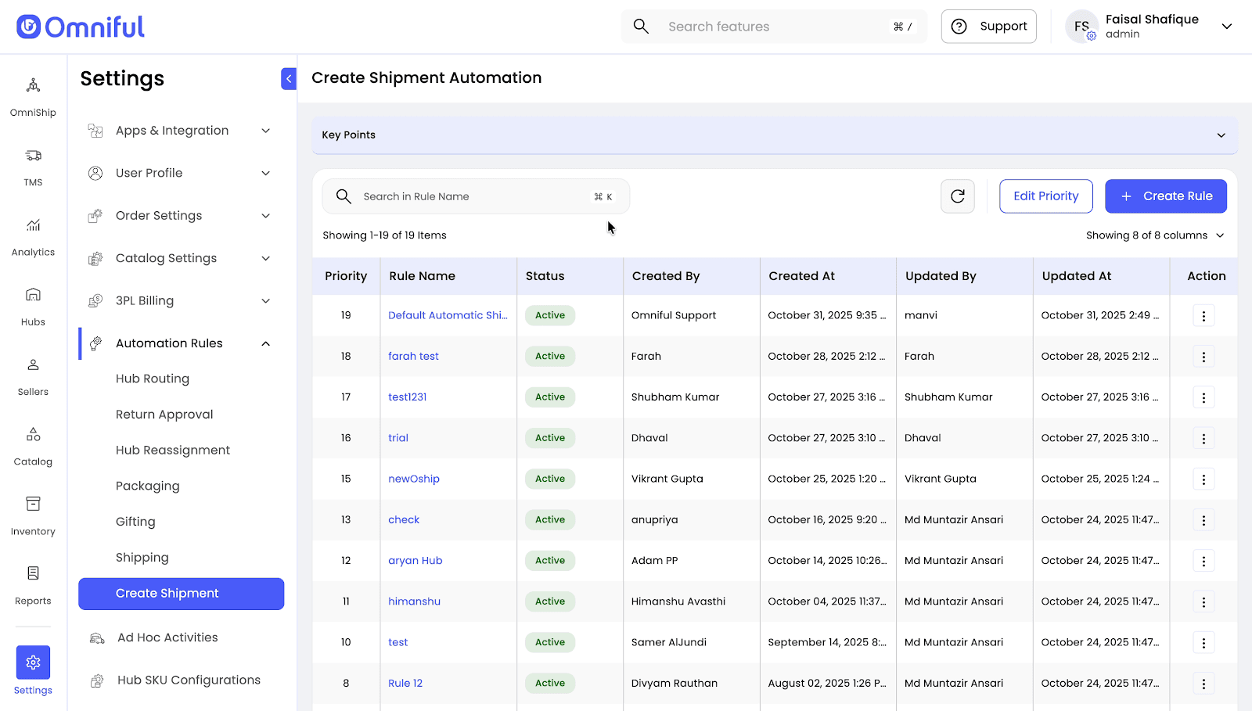Click the Edit Priority button
Viewport: 1252px width, 711px height.
[1045, 196]
